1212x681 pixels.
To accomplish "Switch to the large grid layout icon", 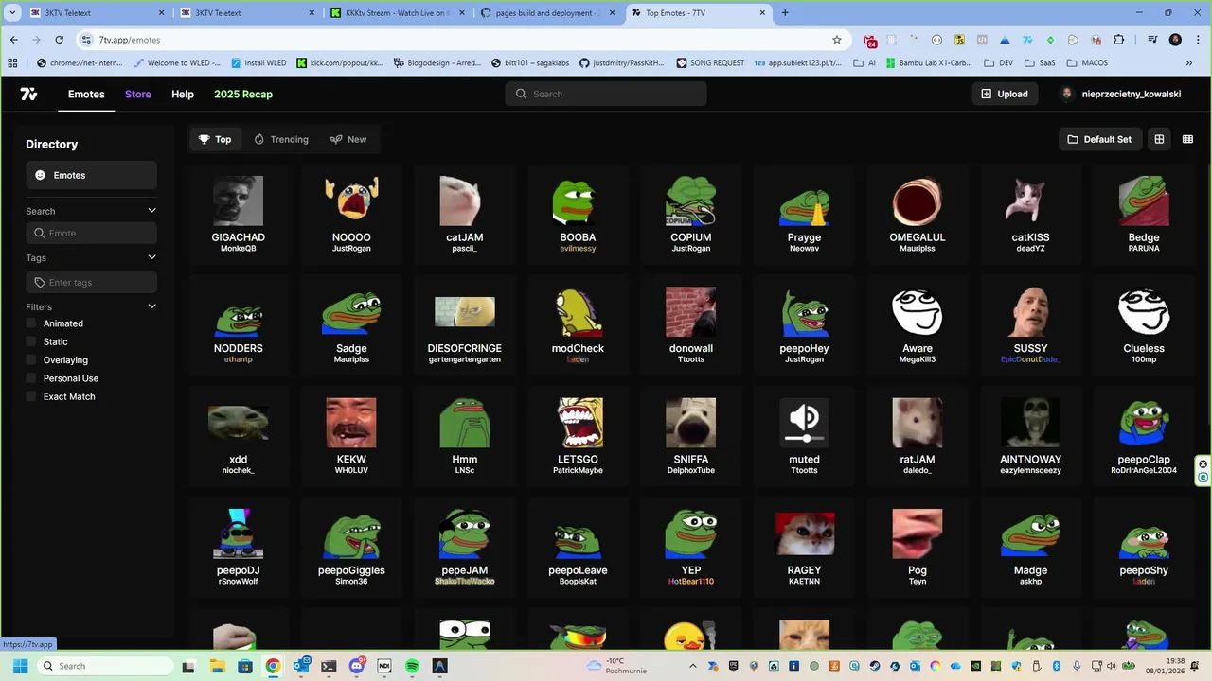I will [x=1159, y=139].
